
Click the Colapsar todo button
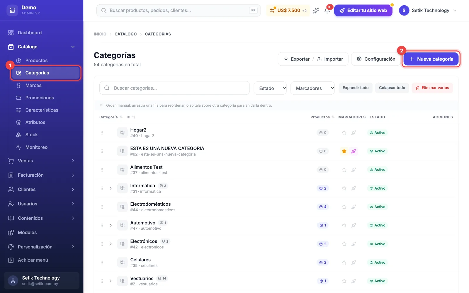pos(392,88)
